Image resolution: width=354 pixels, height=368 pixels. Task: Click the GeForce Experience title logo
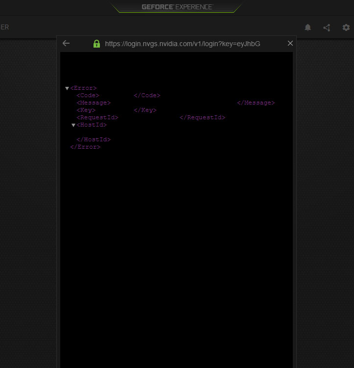point(177,7)
